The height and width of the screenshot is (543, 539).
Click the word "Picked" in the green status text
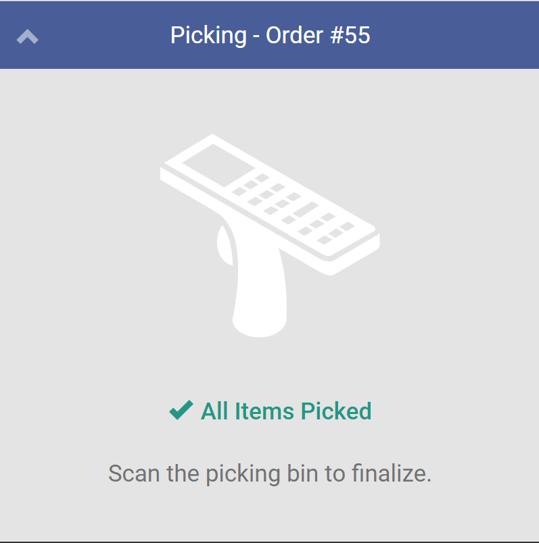(336, 411)
